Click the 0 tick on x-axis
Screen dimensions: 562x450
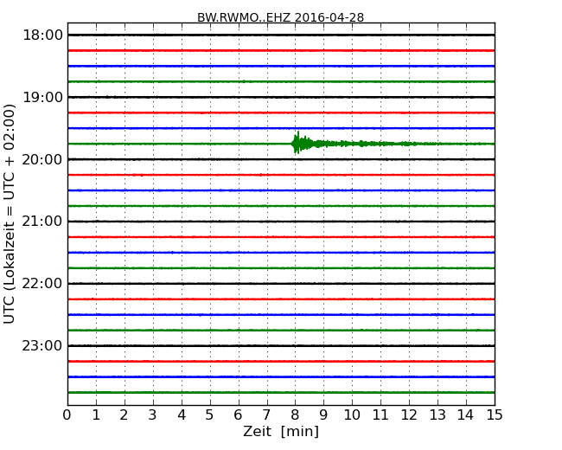67,415
